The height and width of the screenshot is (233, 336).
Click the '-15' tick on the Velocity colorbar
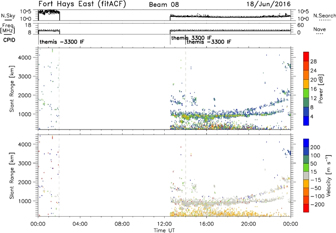pos(316,180)
